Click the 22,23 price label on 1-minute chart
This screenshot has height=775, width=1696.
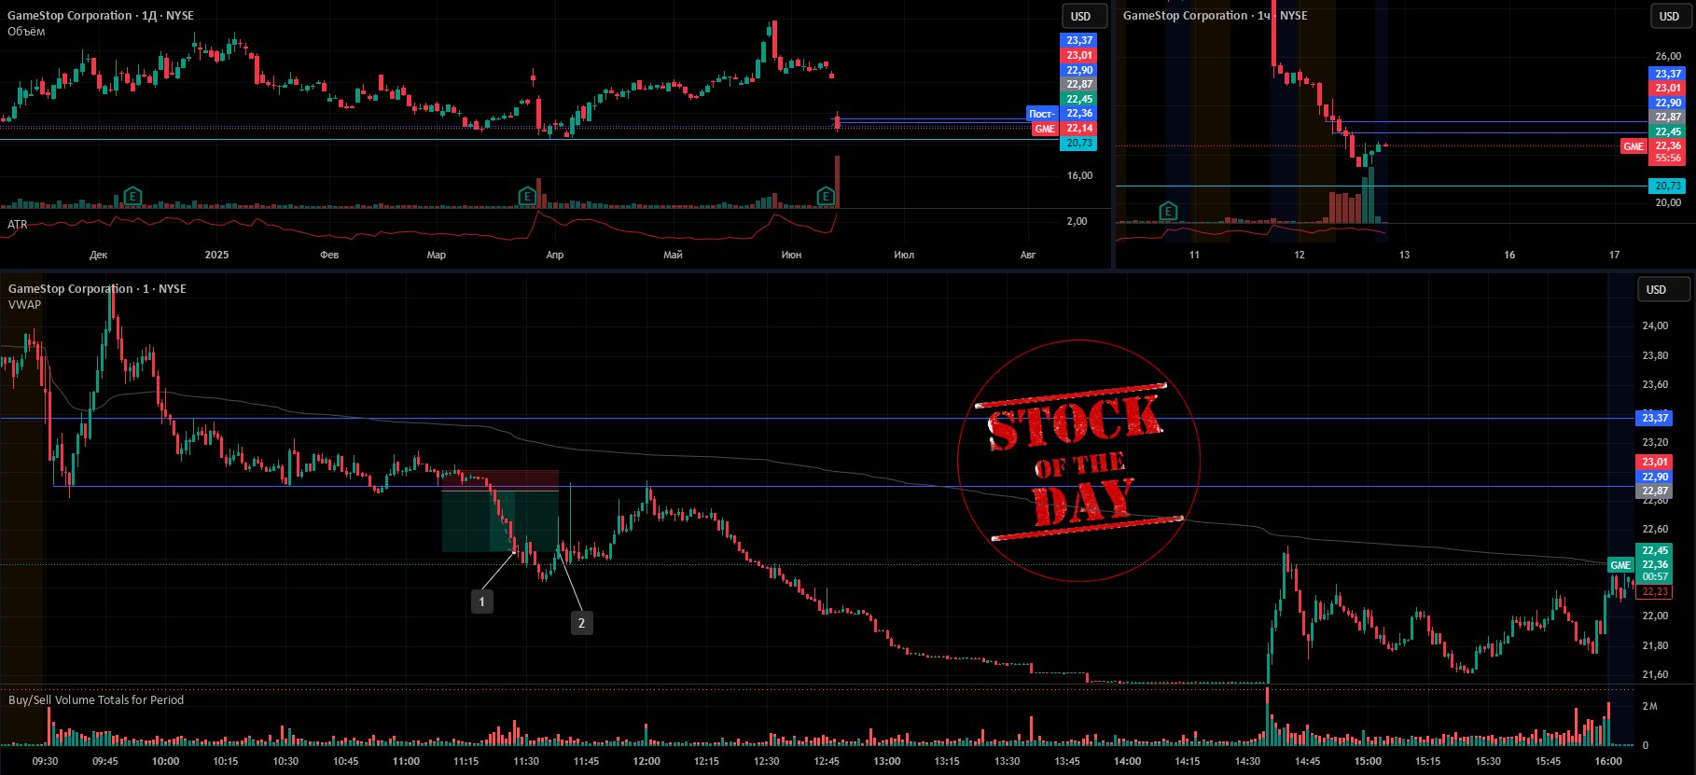[x=1655, y=592]
